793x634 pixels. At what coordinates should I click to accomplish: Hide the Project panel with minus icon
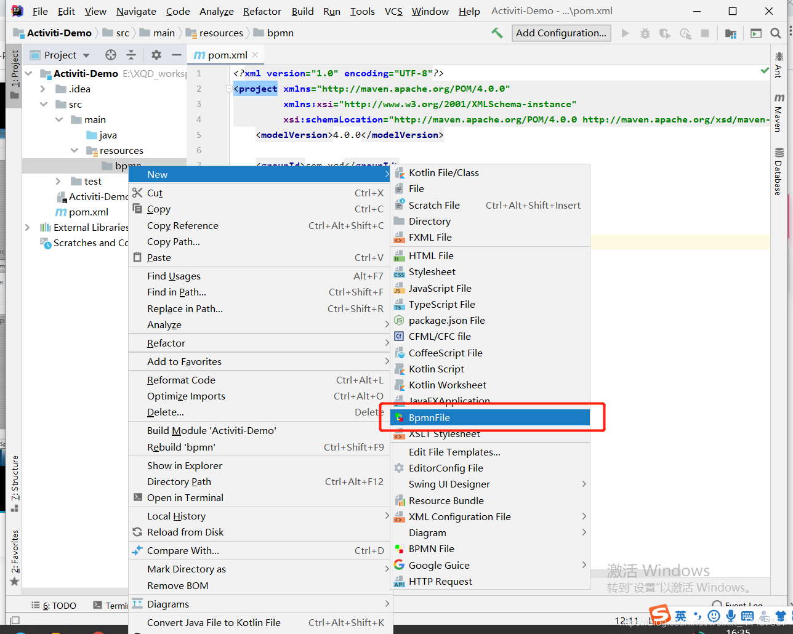point(177,55)
